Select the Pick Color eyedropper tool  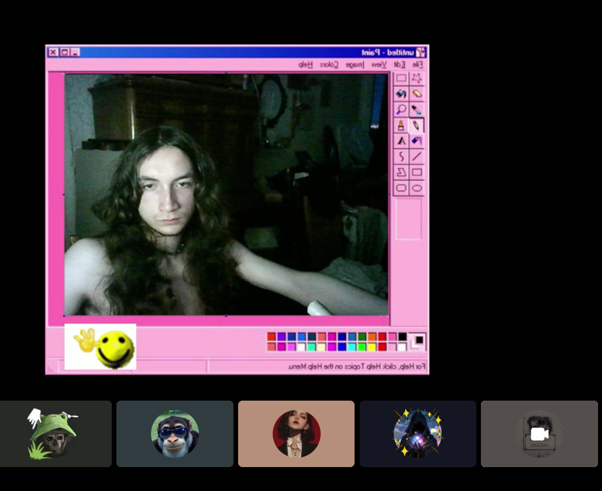pos(417,110)
